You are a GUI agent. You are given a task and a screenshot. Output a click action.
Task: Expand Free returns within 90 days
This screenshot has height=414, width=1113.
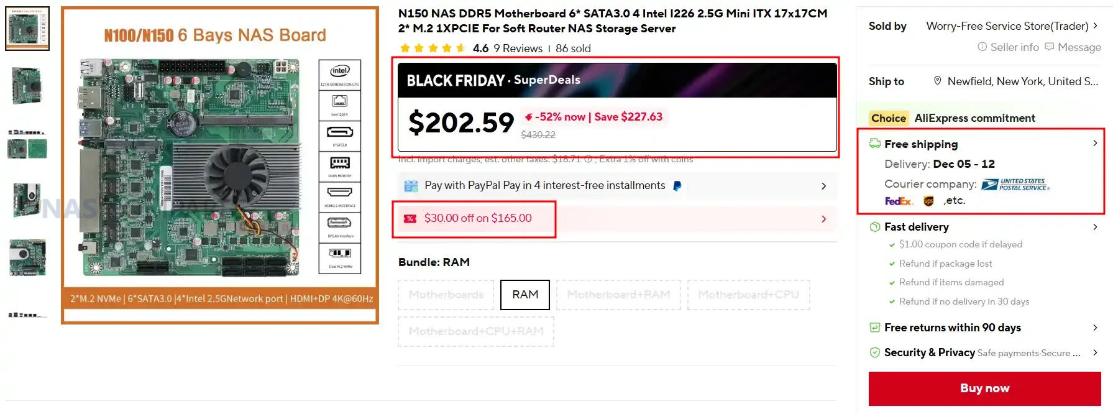(x=1095, y=328)
